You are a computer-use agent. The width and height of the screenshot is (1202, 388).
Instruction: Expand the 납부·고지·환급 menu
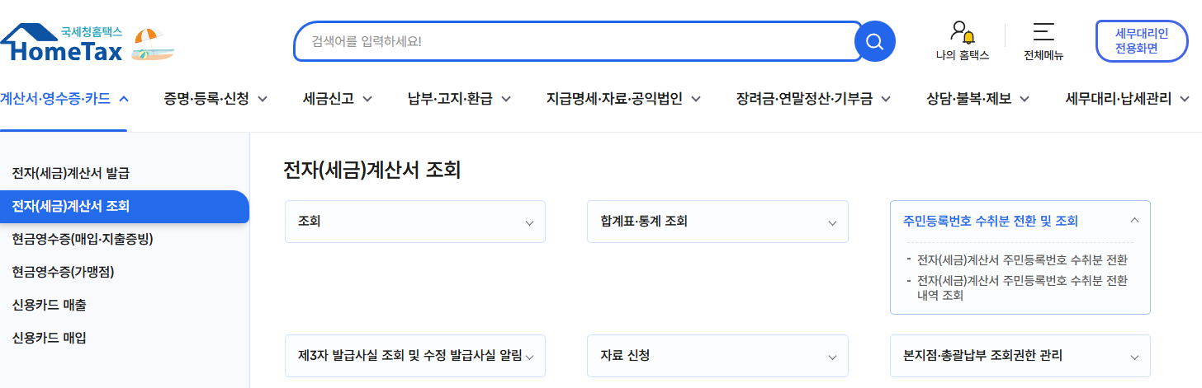(459, 99)
